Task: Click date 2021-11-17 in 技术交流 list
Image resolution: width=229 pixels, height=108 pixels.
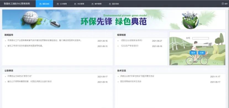Action: point(215,77)
